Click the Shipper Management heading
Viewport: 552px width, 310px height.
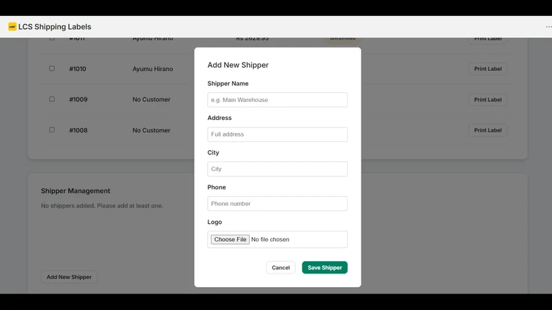point(75,191)
